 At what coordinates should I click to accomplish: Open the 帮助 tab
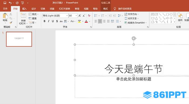95,9
